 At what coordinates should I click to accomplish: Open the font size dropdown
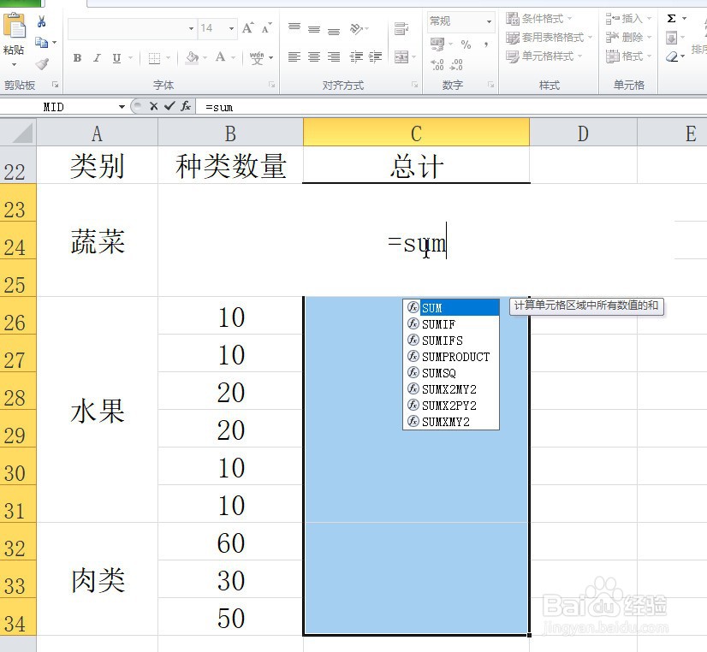point(230,27)
